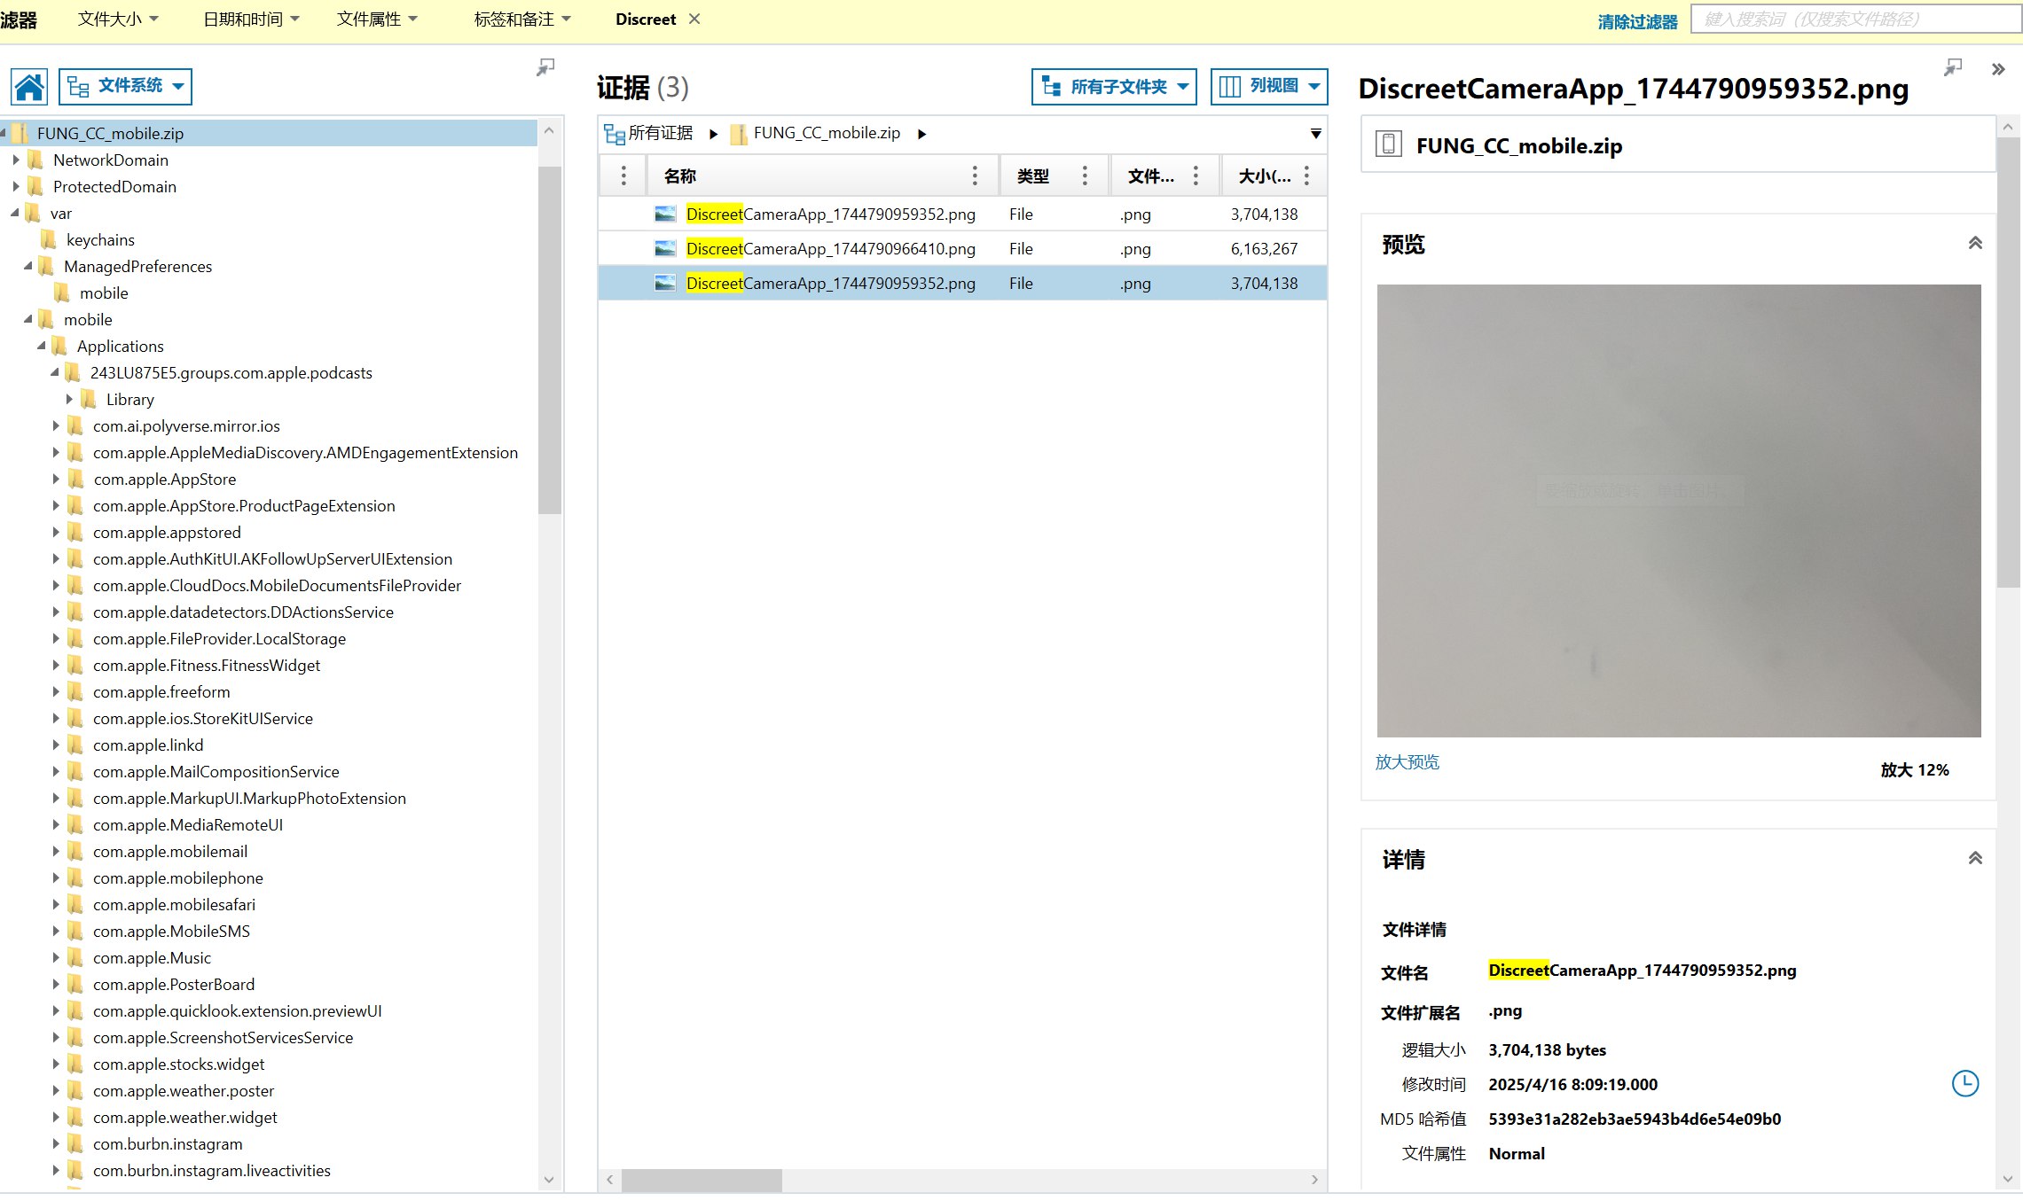2023x1201 pixels.
Task: Collapse the 详情 section
Action: point(1974,858)
